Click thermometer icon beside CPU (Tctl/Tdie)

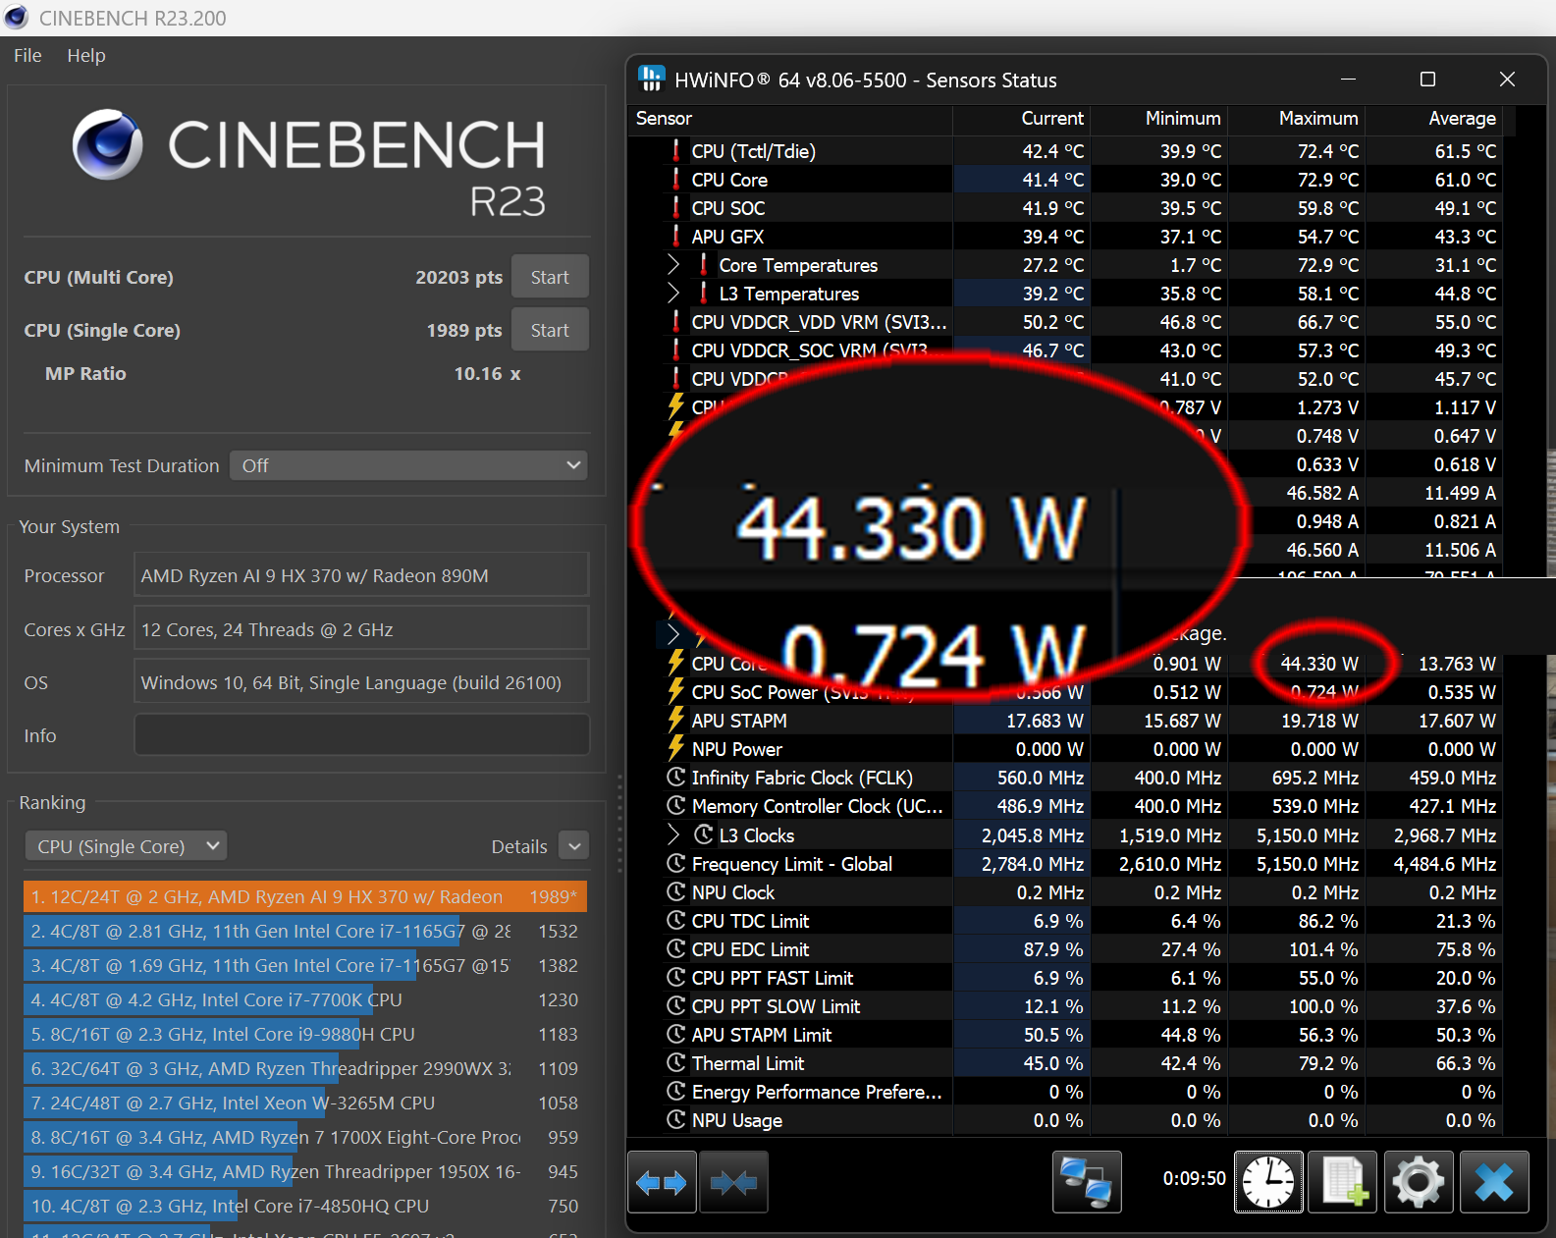675,150
